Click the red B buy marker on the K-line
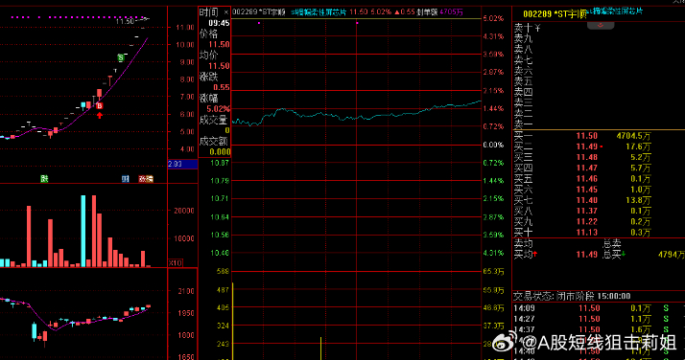 (x=100, y=106)
